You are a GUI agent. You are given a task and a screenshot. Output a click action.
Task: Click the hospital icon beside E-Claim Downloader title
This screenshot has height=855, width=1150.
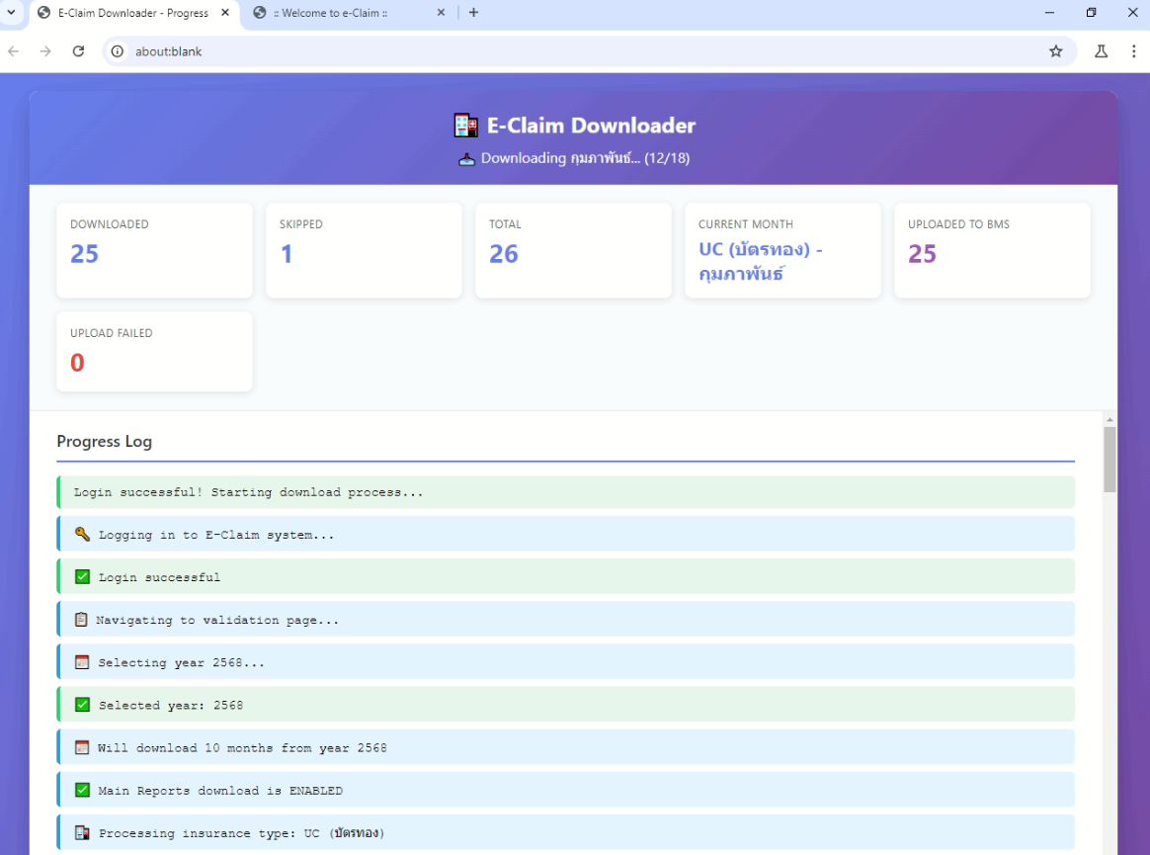click(465, 126)
